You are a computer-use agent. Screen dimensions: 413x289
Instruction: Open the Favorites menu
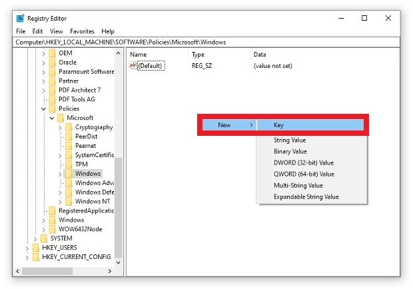82,31
